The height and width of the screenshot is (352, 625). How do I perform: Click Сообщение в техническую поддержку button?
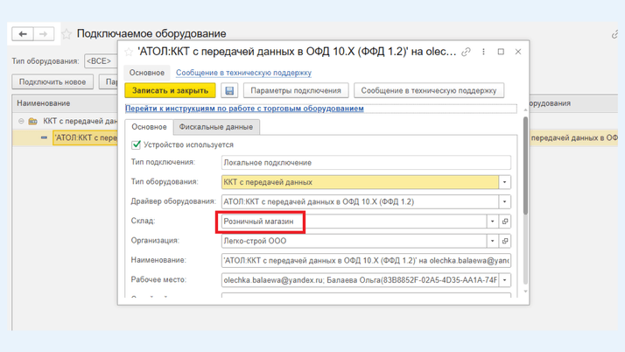click(x=429, y=90)
